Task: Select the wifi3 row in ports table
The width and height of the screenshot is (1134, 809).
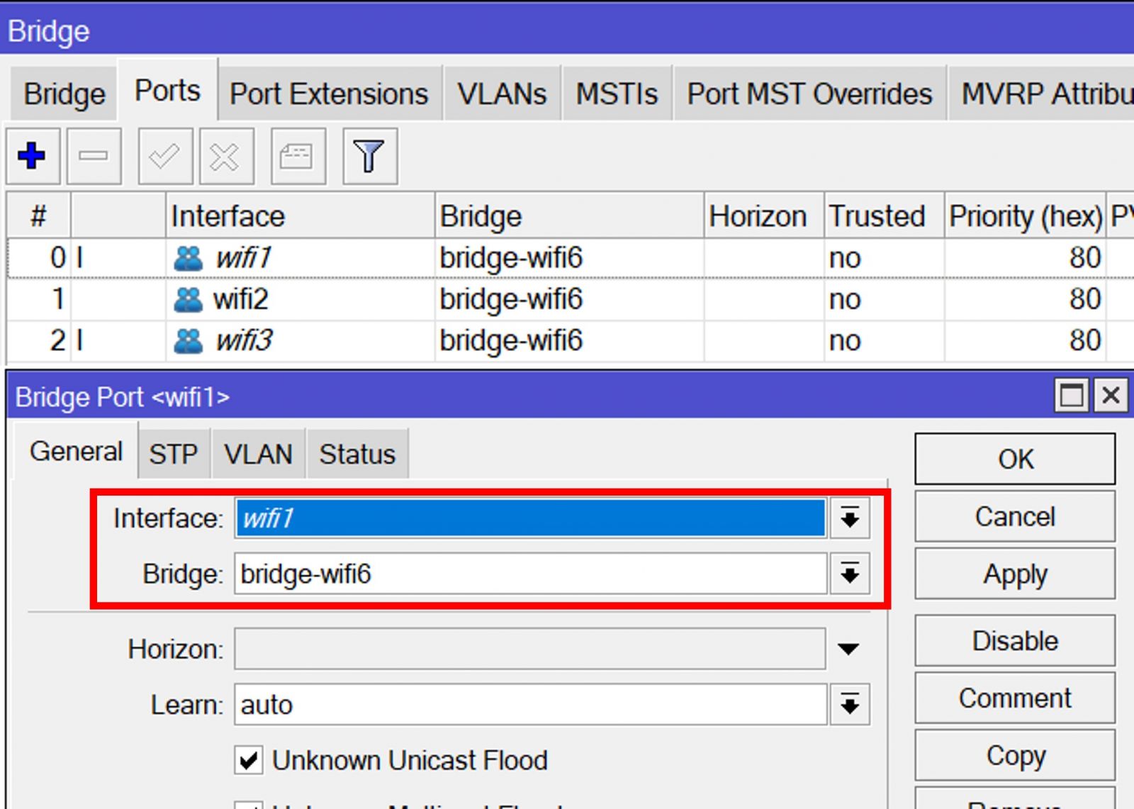Action: [x=567, y=341]
